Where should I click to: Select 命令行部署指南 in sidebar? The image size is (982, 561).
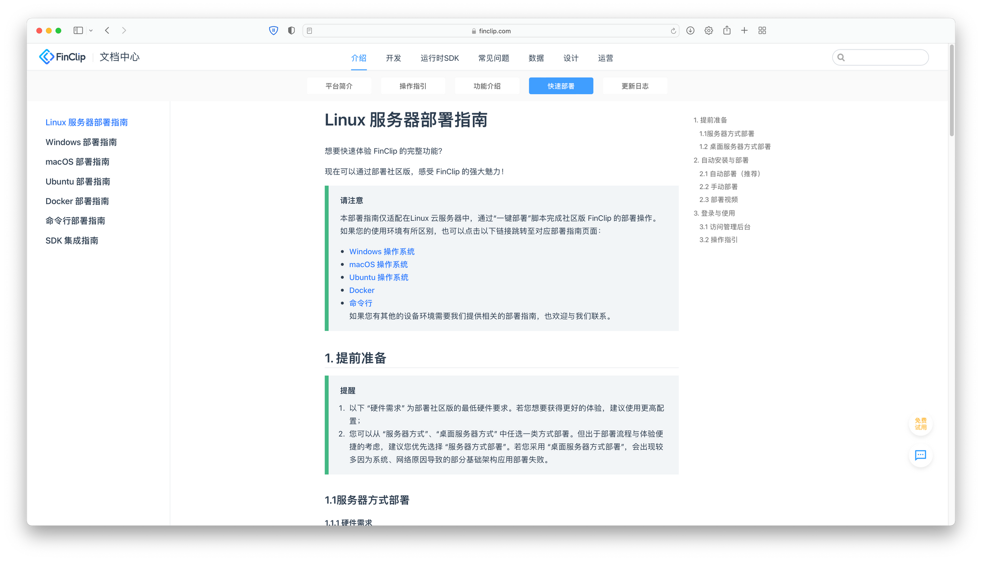[75, 221]
